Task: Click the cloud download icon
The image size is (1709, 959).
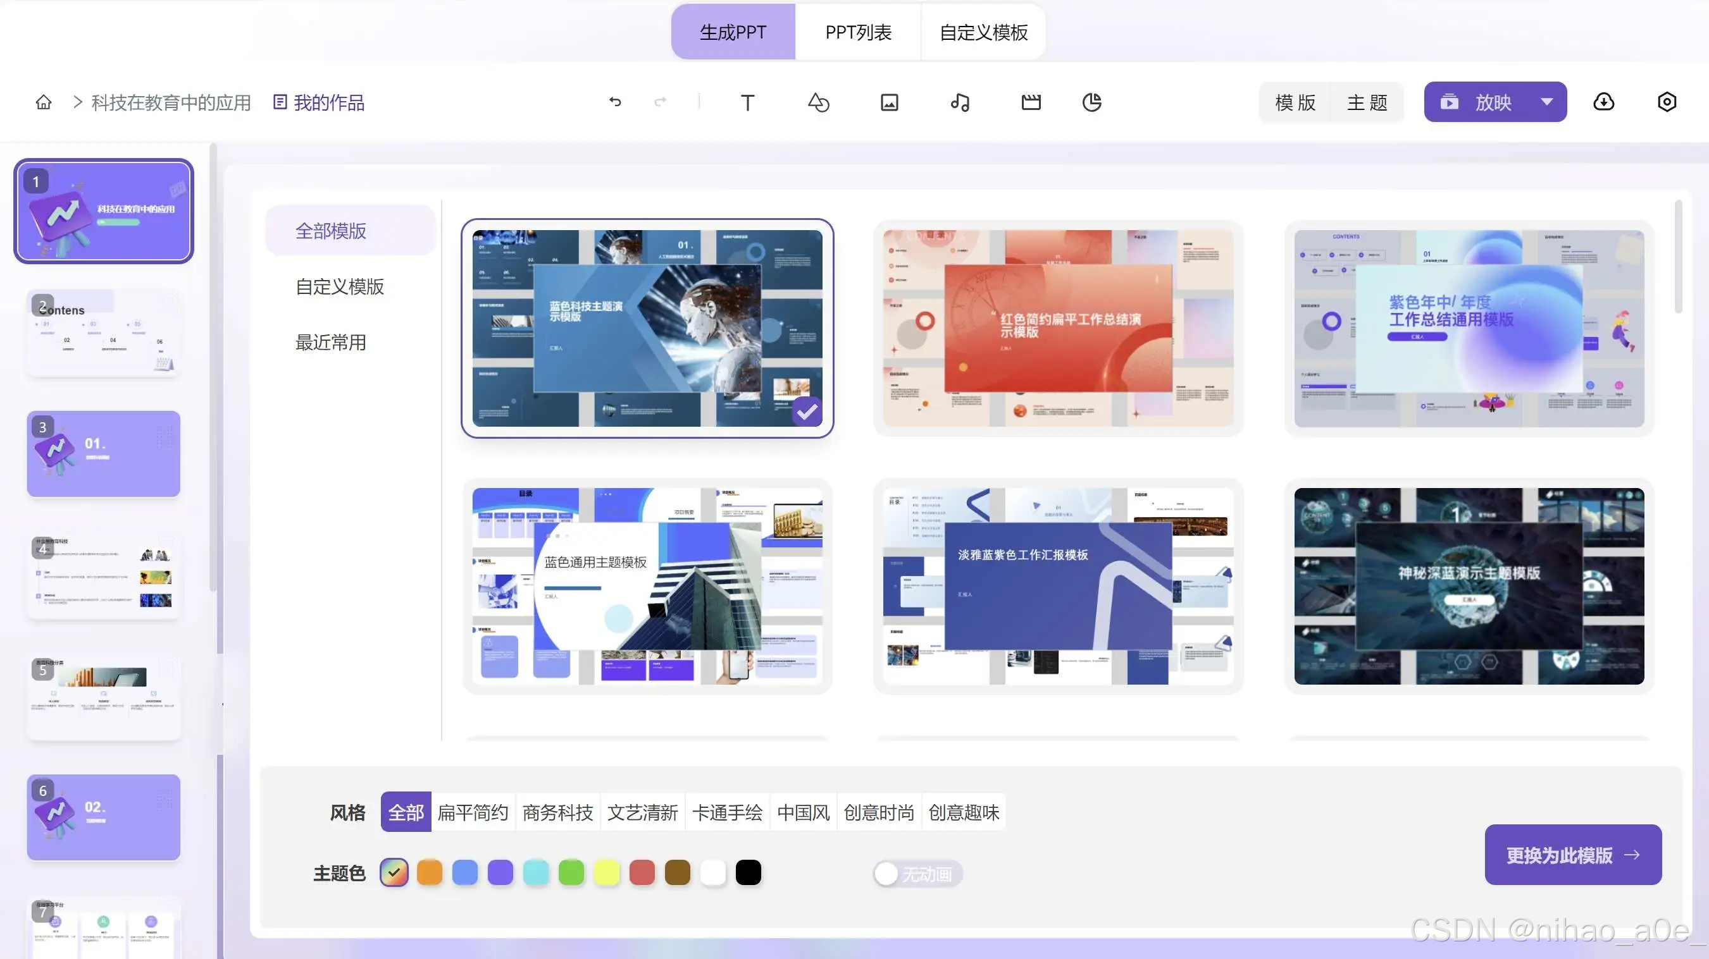Action: tap(1603, 102)
